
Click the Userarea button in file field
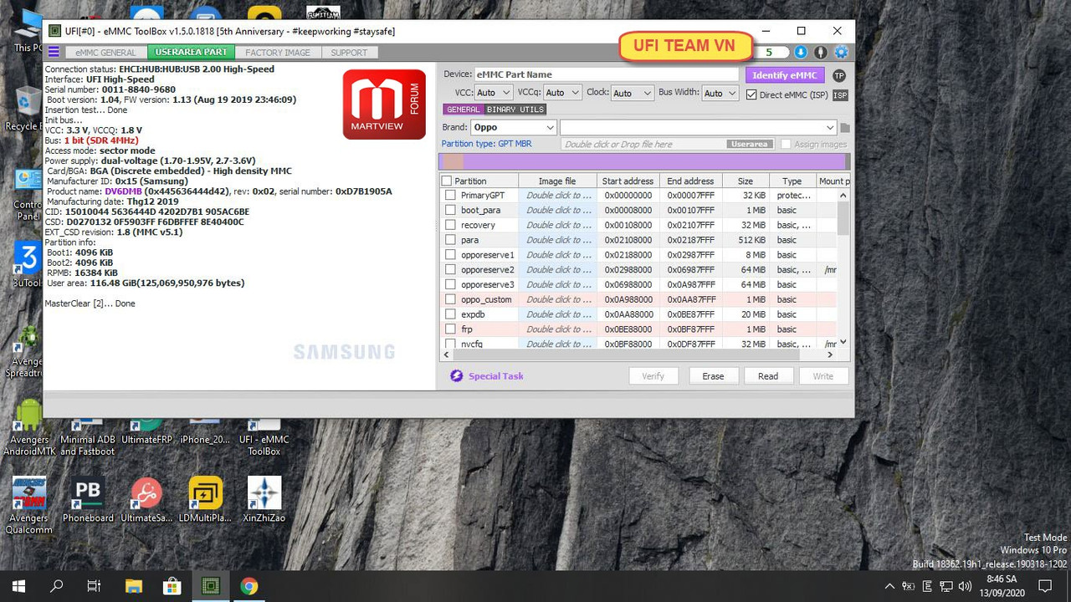tap(749, 144)
